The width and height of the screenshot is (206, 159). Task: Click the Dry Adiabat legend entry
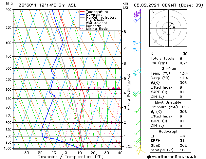[94, 20]
